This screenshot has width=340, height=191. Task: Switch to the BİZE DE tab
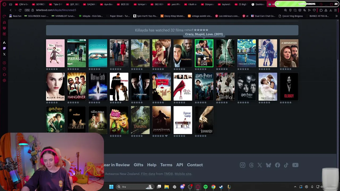[123, 4]
